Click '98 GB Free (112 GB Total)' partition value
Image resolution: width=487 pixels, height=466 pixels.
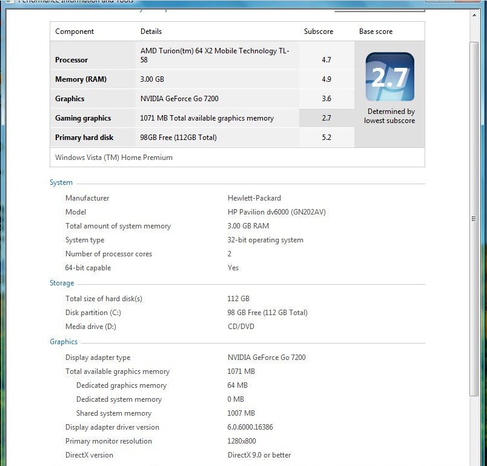pos(267,313)
